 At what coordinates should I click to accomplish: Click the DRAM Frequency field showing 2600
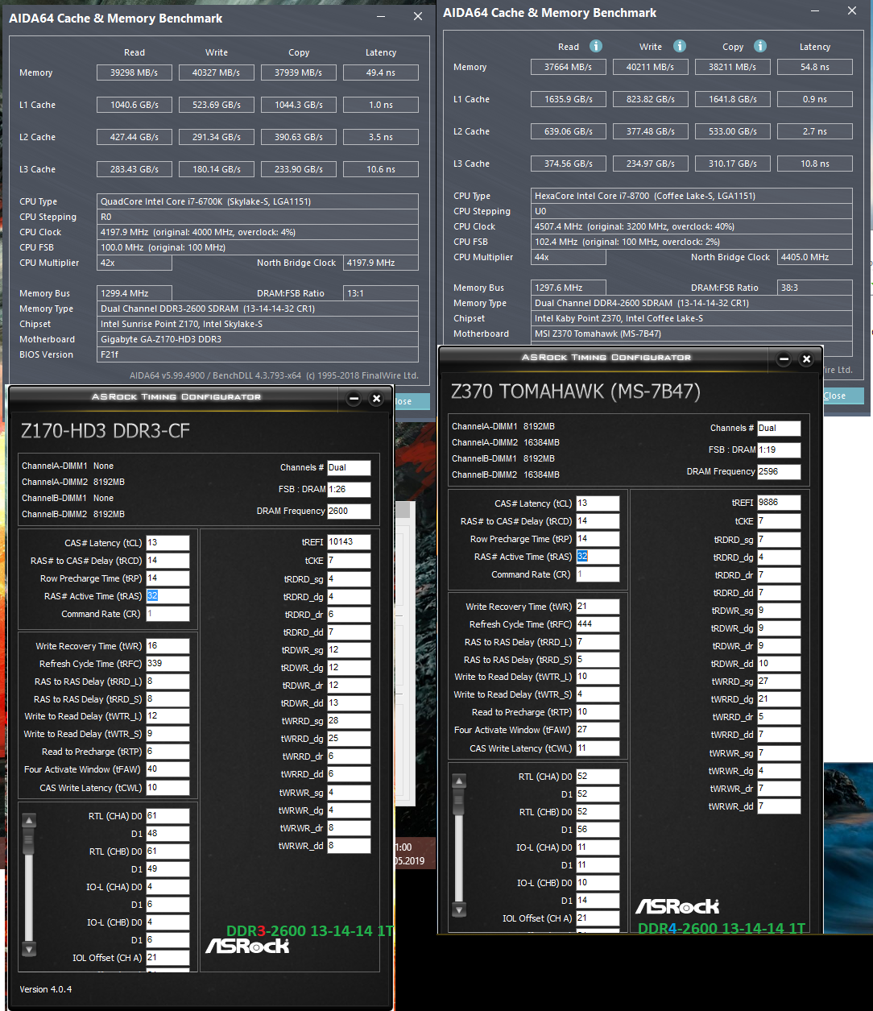point(349,511)
